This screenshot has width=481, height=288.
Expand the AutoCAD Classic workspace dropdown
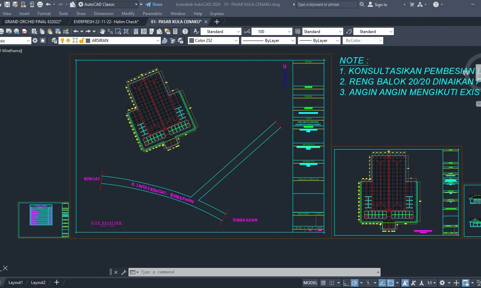point(136,4)
